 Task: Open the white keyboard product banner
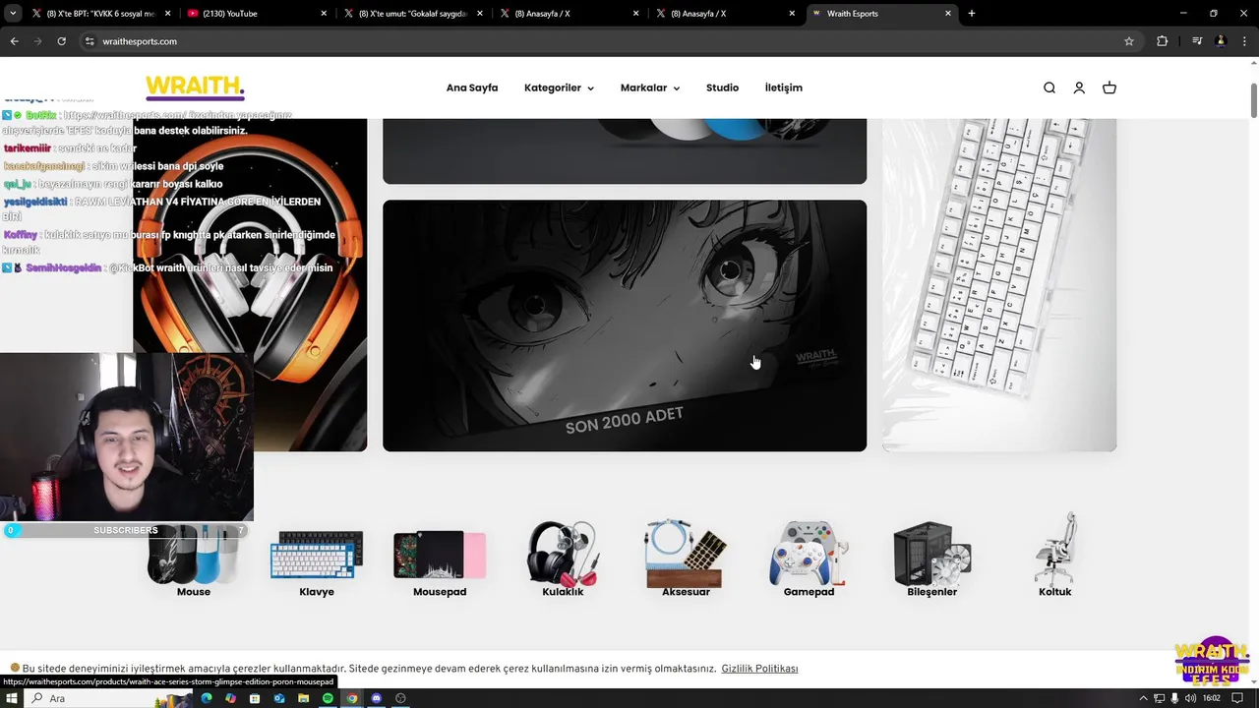(x=998, y=285)
